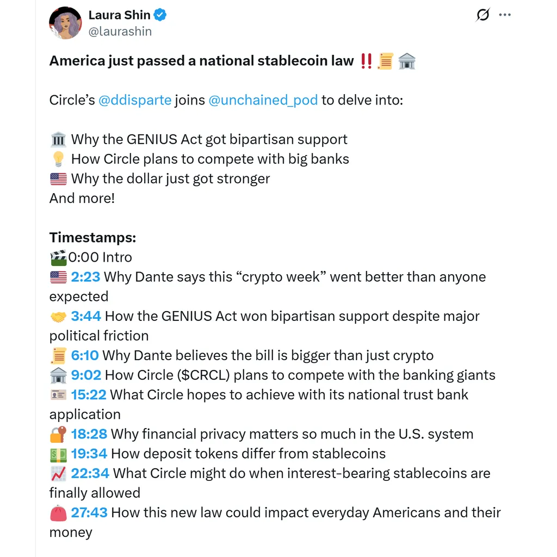Jump to the 6:10 timestamp

tap(85, 356)
